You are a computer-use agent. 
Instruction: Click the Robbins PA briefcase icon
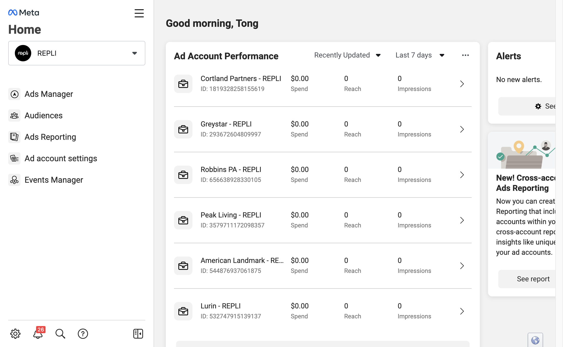coord(183,175)
